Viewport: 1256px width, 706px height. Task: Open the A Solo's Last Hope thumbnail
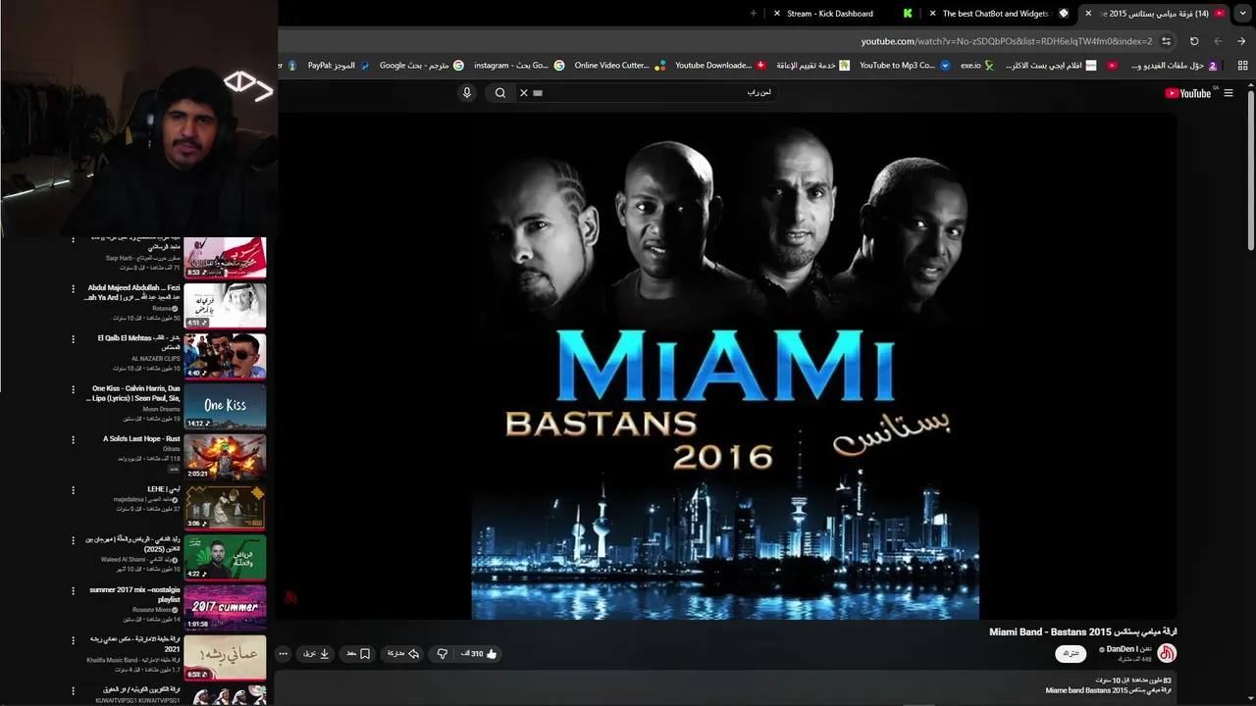click(x=225, y=456)
